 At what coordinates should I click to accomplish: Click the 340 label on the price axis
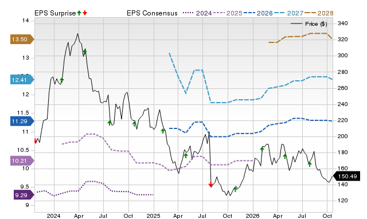343,24
